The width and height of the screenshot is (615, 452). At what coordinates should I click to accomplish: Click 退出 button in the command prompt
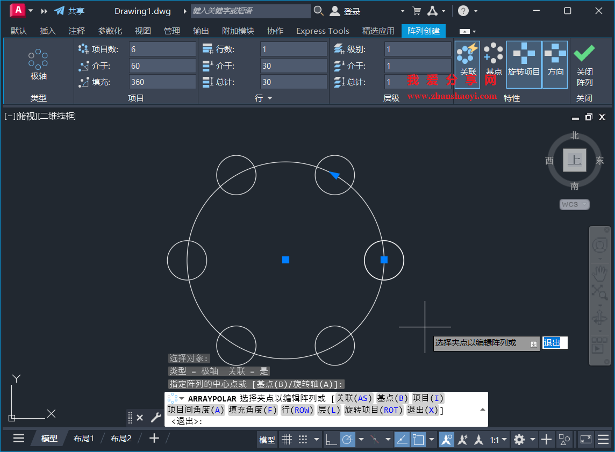coord(553,343)
